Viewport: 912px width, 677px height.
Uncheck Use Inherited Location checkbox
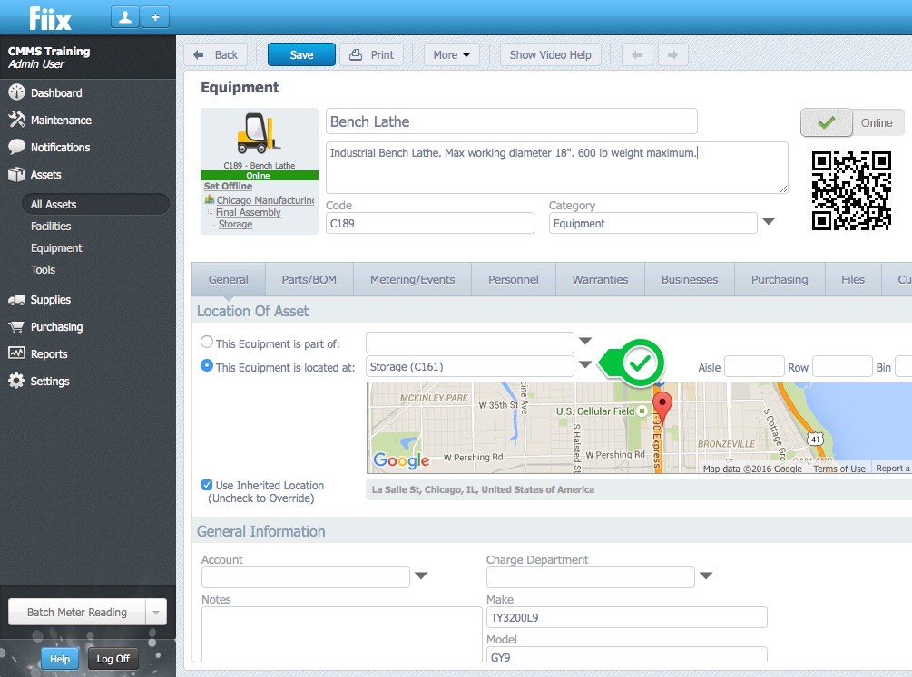[x=207, y=485]
